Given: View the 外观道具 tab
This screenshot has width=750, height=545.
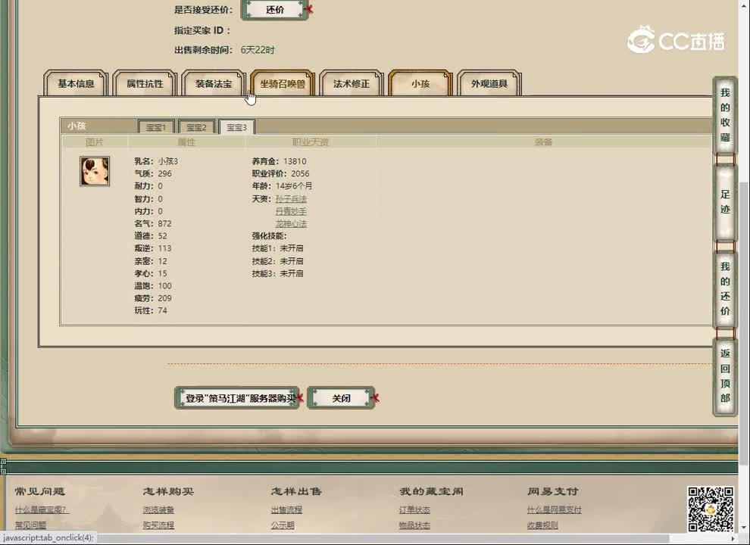Looking at the screenshot, I should pos(488,84).
